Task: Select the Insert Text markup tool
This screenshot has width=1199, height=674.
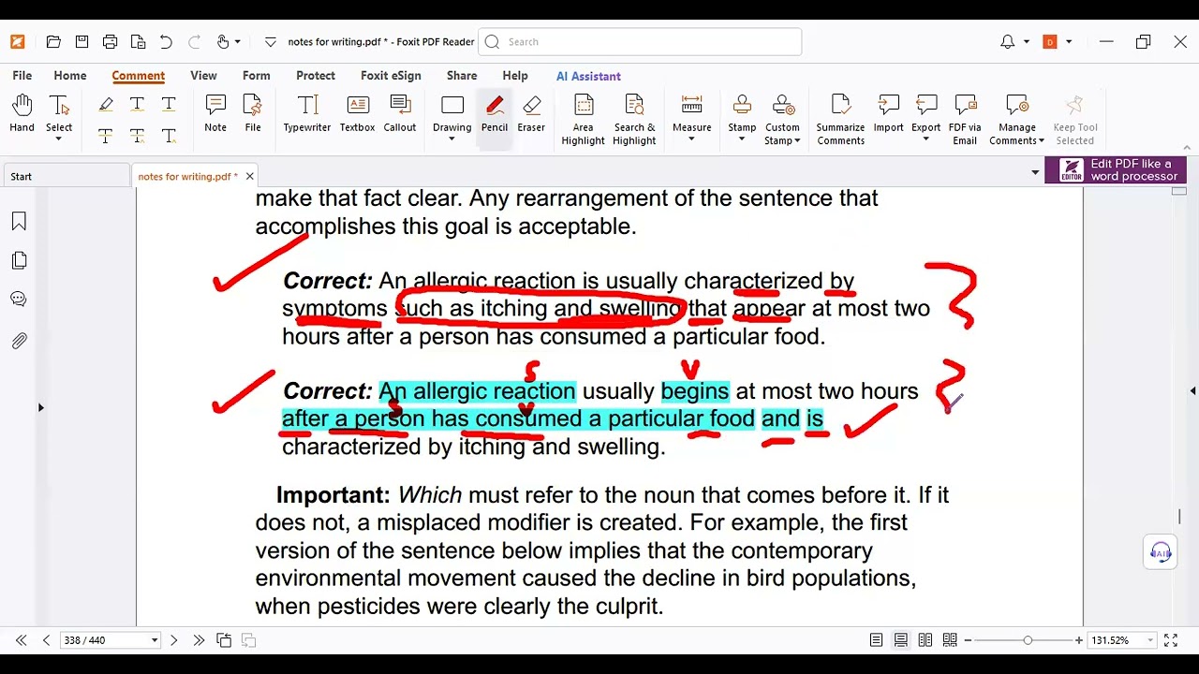Action: click(x=169, y=136)
